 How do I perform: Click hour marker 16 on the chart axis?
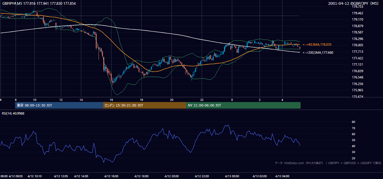pyautogui.click(x=111, y=100)
